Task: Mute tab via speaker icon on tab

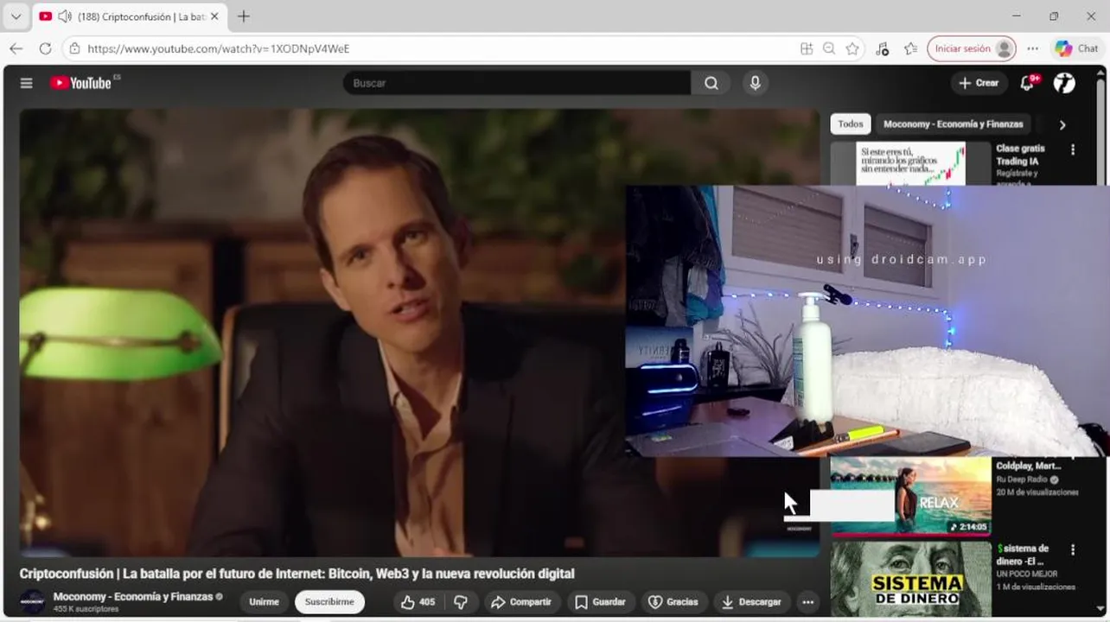Action: point(64,16)
